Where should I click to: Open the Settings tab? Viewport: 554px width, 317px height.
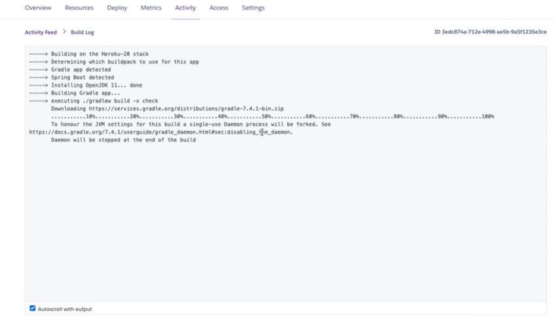(x=253, y=8)
